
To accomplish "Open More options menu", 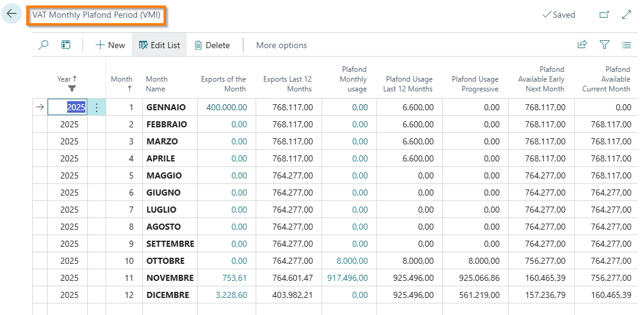I will 281,45.
